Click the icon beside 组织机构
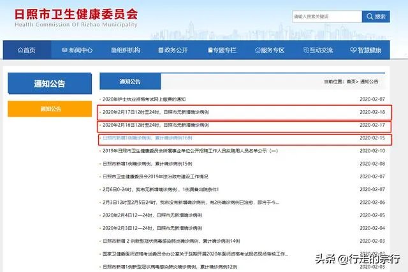The width and height of the screenshot is (408, 272). coord(113,50)
